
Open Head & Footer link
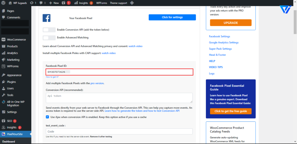[x=218, y=55]
